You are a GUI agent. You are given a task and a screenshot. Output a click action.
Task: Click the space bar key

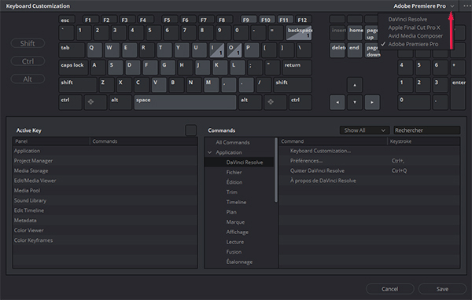pos(185,103)
